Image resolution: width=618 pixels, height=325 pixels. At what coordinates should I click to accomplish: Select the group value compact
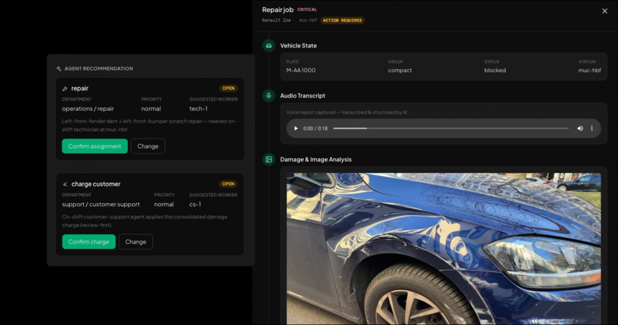point(400,70)
